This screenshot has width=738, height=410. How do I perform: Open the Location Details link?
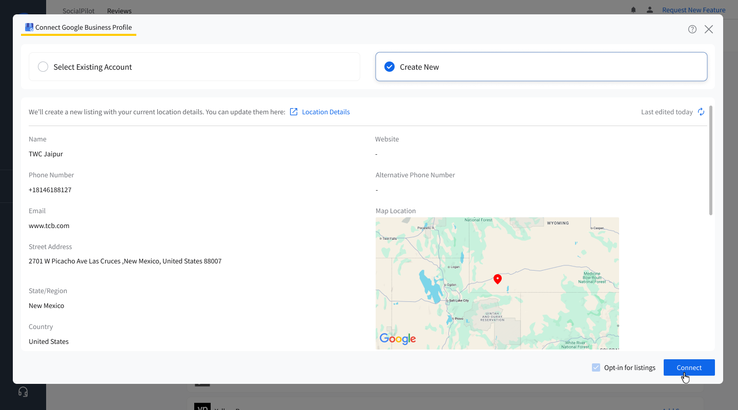[x=326, y=112]
